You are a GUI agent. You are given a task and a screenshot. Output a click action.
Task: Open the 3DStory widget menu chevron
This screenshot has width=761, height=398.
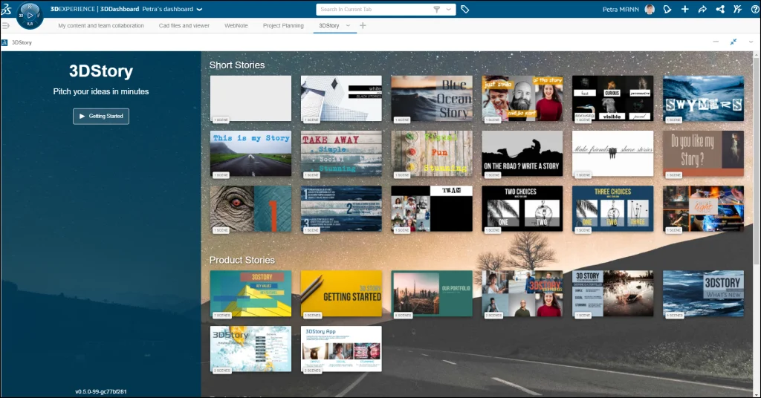(x=750, y=42)
